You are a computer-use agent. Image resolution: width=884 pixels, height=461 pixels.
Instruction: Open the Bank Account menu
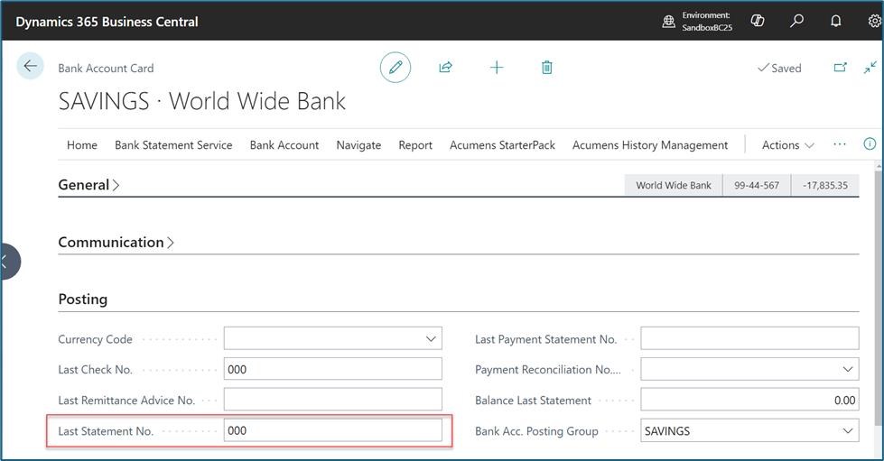(284, 145)
